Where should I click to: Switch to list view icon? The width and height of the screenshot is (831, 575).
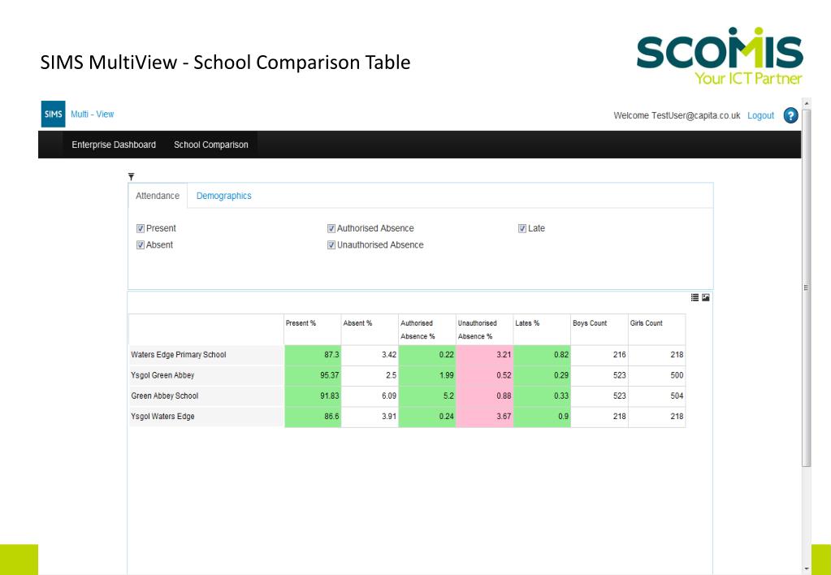695,298
